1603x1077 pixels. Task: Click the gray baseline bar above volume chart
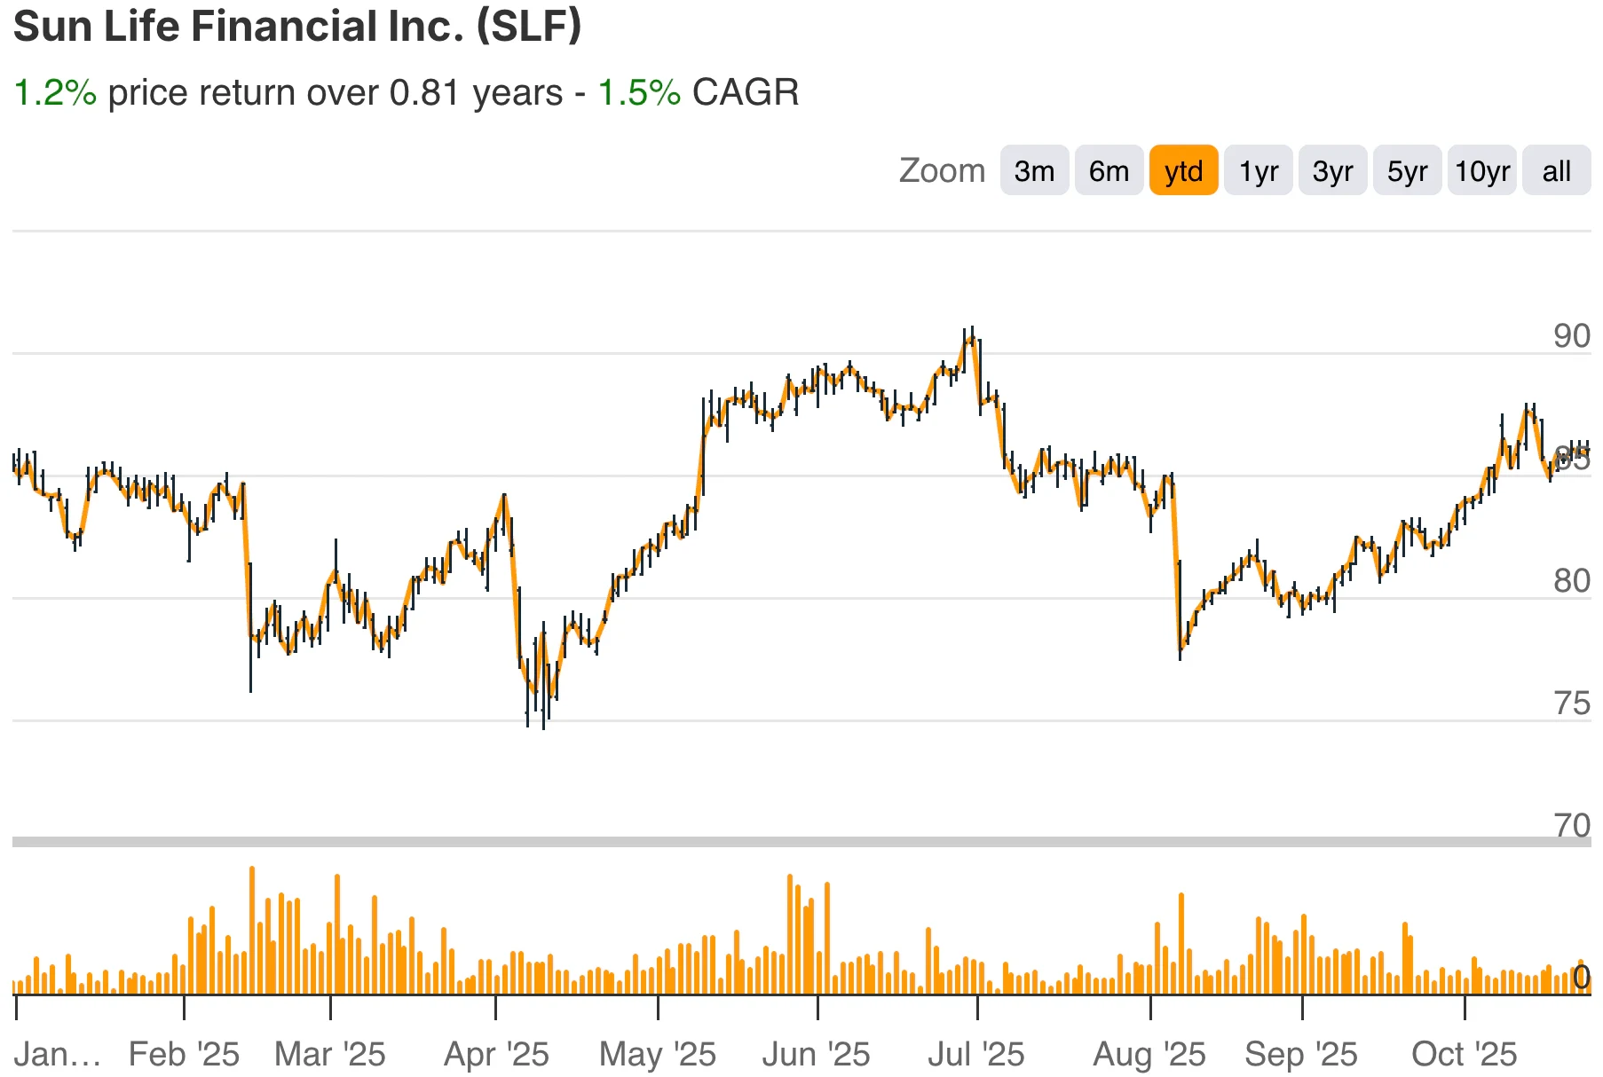click(799, 840)
